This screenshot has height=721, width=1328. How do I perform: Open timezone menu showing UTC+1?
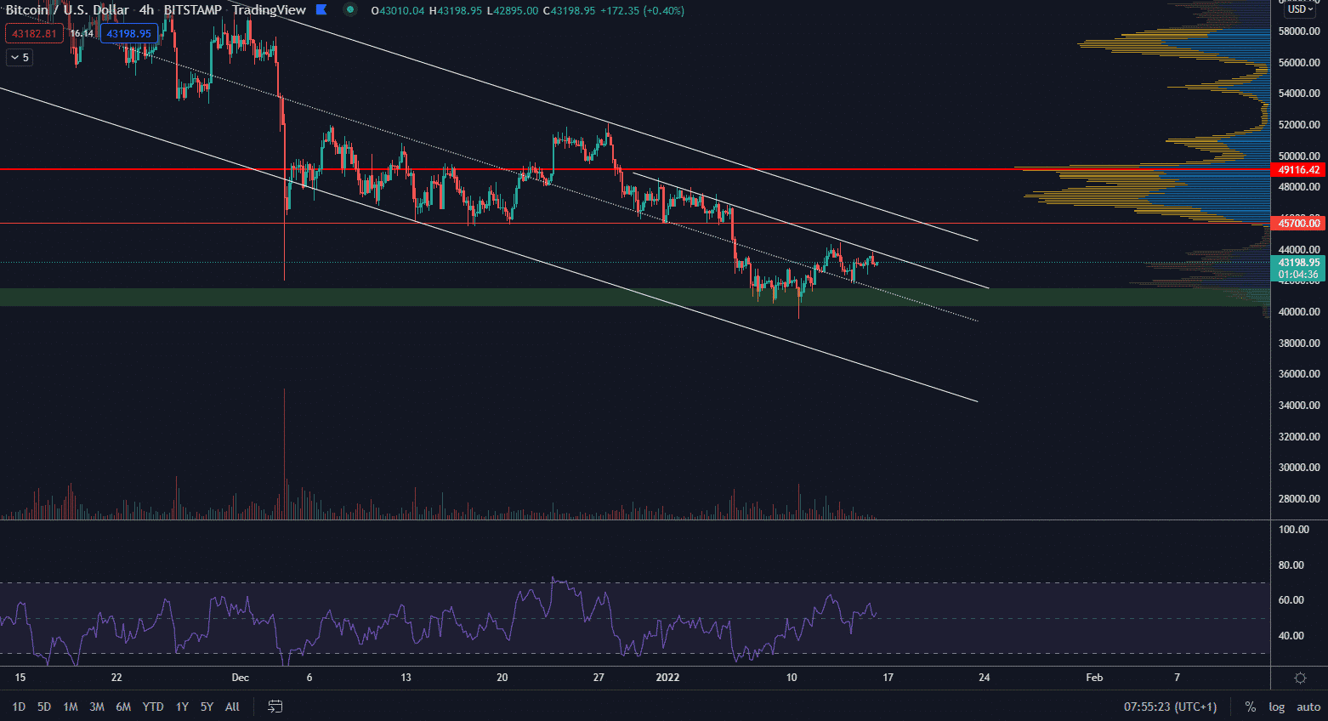(1170, 707)
